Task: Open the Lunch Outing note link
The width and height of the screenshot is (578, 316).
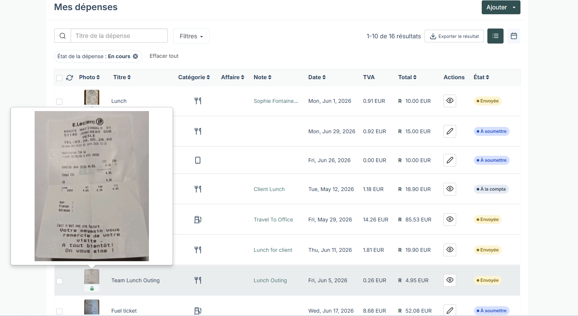Action: tap(270, 280)
